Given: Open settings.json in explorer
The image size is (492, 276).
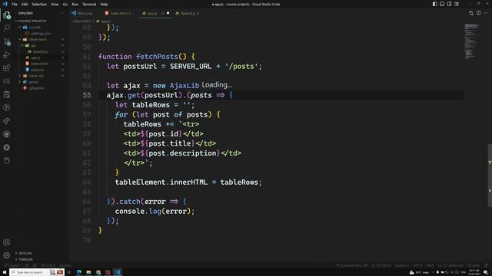Looking at the screenshot, I should pos(38,33).
